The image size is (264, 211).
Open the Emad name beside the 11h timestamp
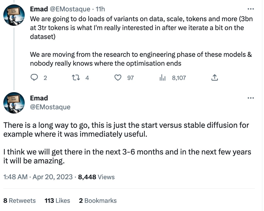39,9
